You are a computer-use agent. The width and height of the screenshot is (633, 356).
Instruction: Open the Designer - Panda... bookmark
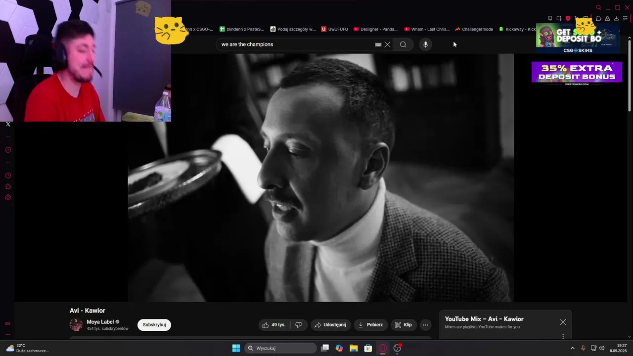(x=375, y=29)
